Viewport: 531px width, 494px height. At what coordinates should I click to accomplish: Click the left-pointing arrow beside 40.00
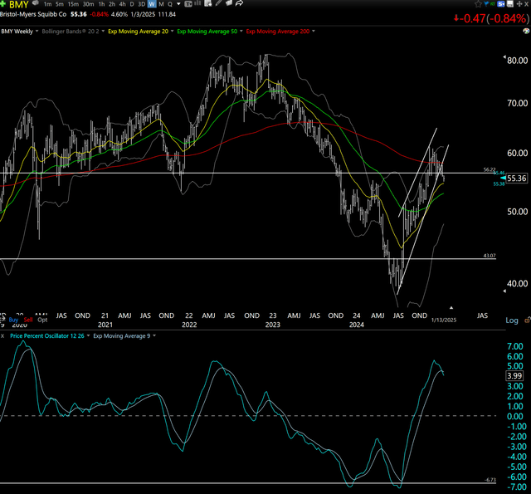point(504,291)
